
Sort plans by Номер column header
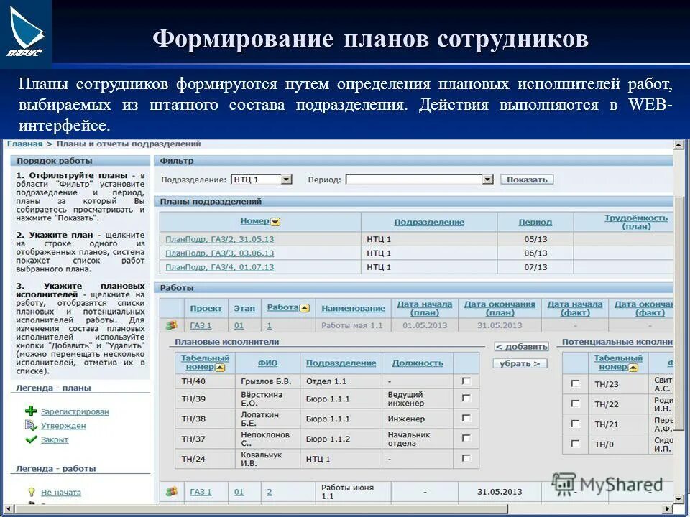coord(254,221)
